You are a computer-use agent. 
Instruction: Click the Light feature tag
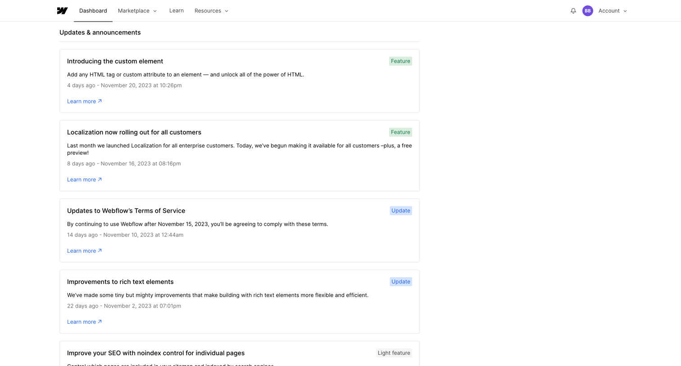(x=394, y=353)
